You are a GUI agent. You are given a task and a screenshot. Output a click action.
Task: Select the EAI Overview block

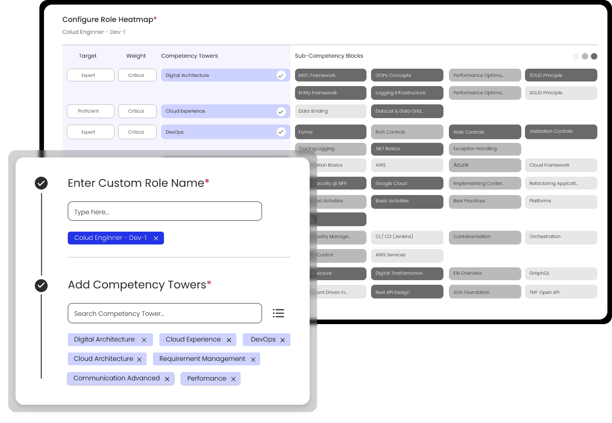pyautogui.click(x=485, y=274)
